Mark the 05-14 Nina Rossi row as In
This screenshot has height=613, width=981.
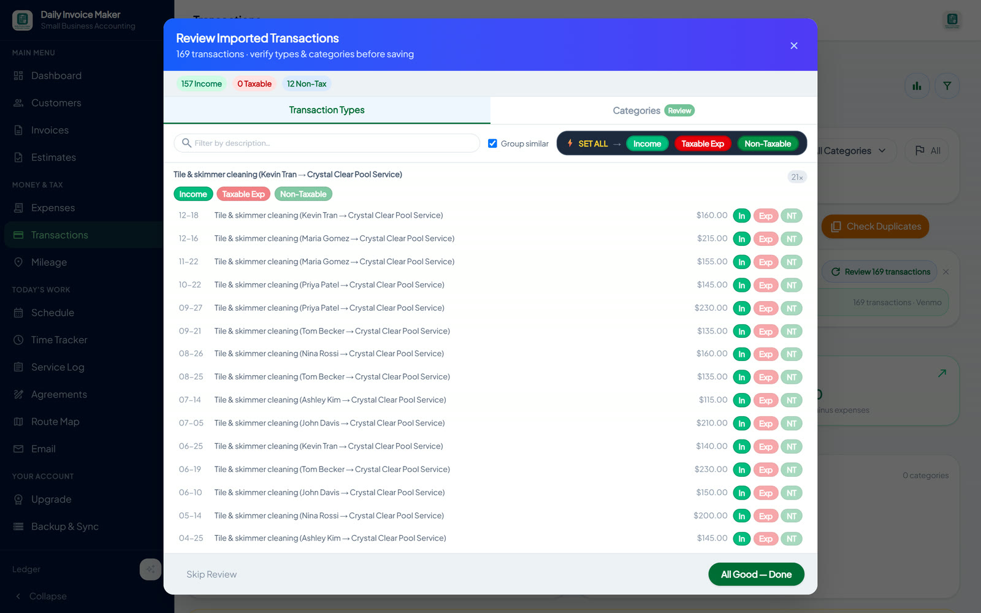741,516
